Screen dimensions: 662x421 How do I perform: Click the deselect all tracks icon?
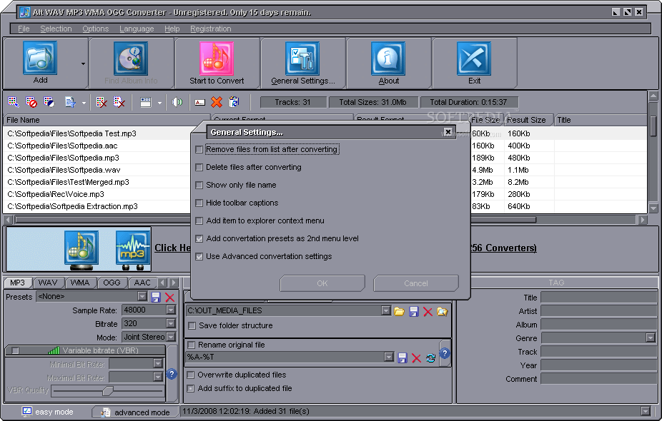[x=31, y=102]
